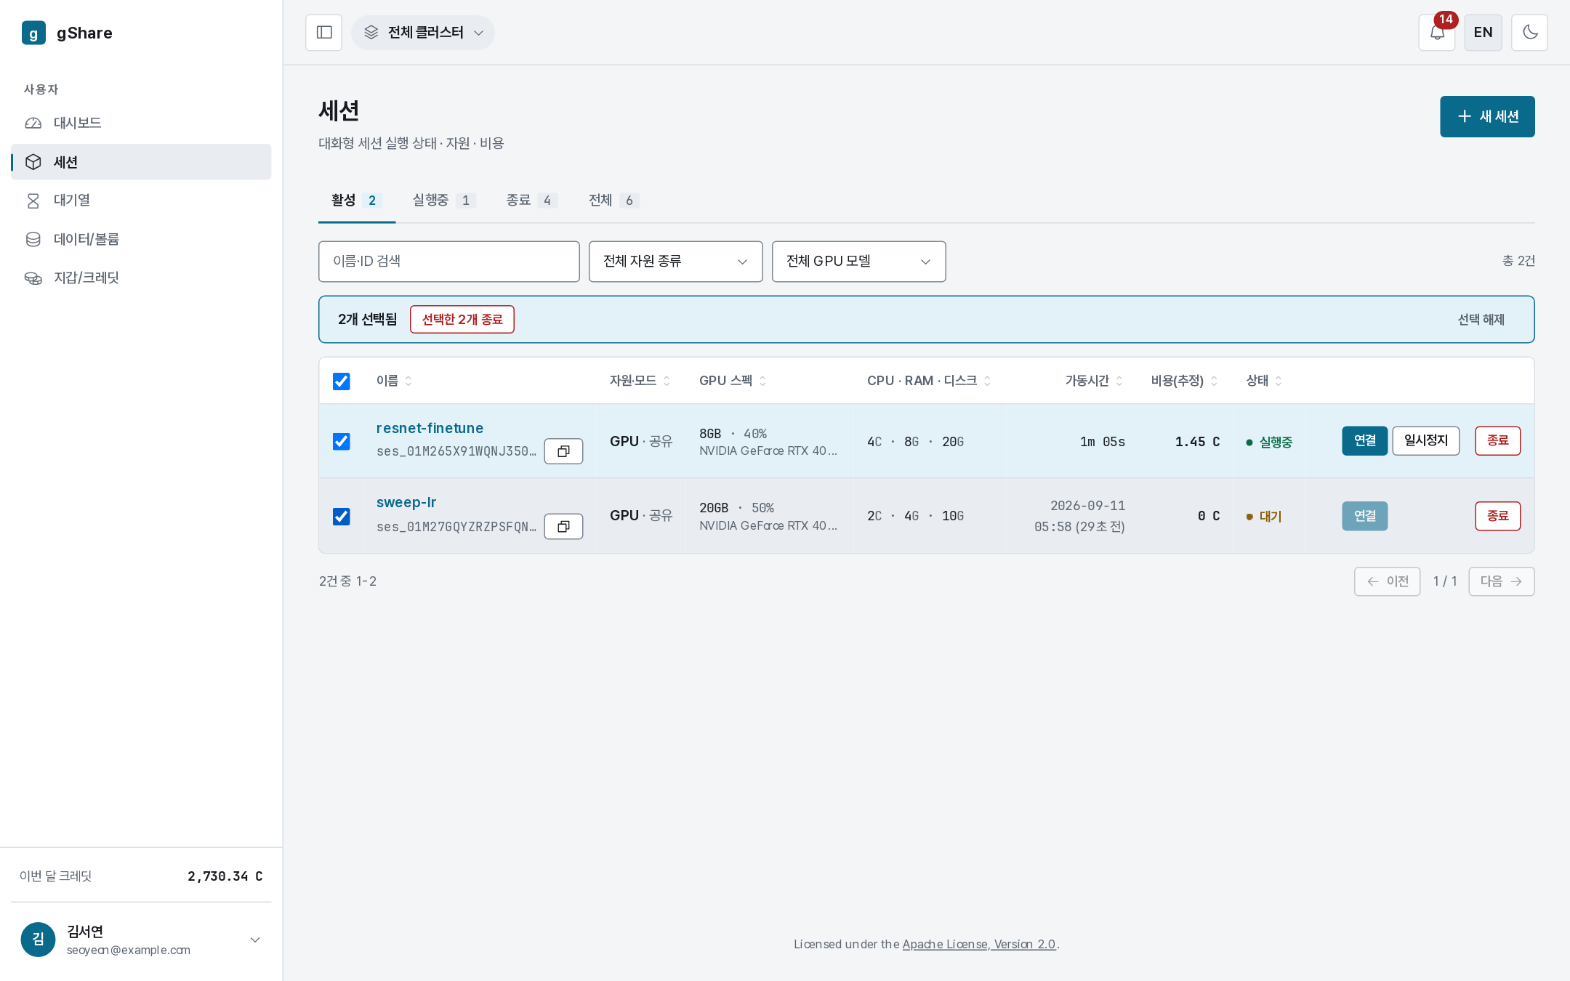Viewport: 1570px width, 981px height.
Task: Sort by 이름 column
Action: coord(394,381)
